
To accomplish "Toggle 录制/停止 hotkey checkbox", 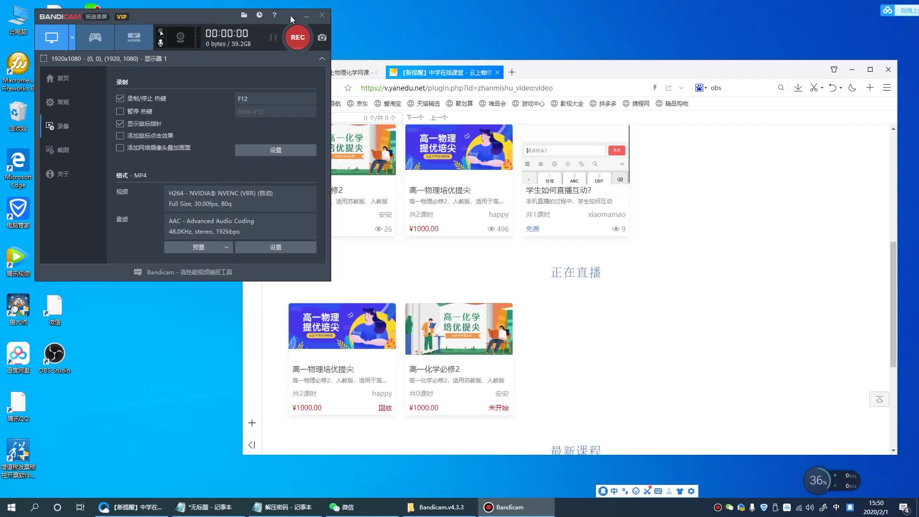I will (120, 98).
